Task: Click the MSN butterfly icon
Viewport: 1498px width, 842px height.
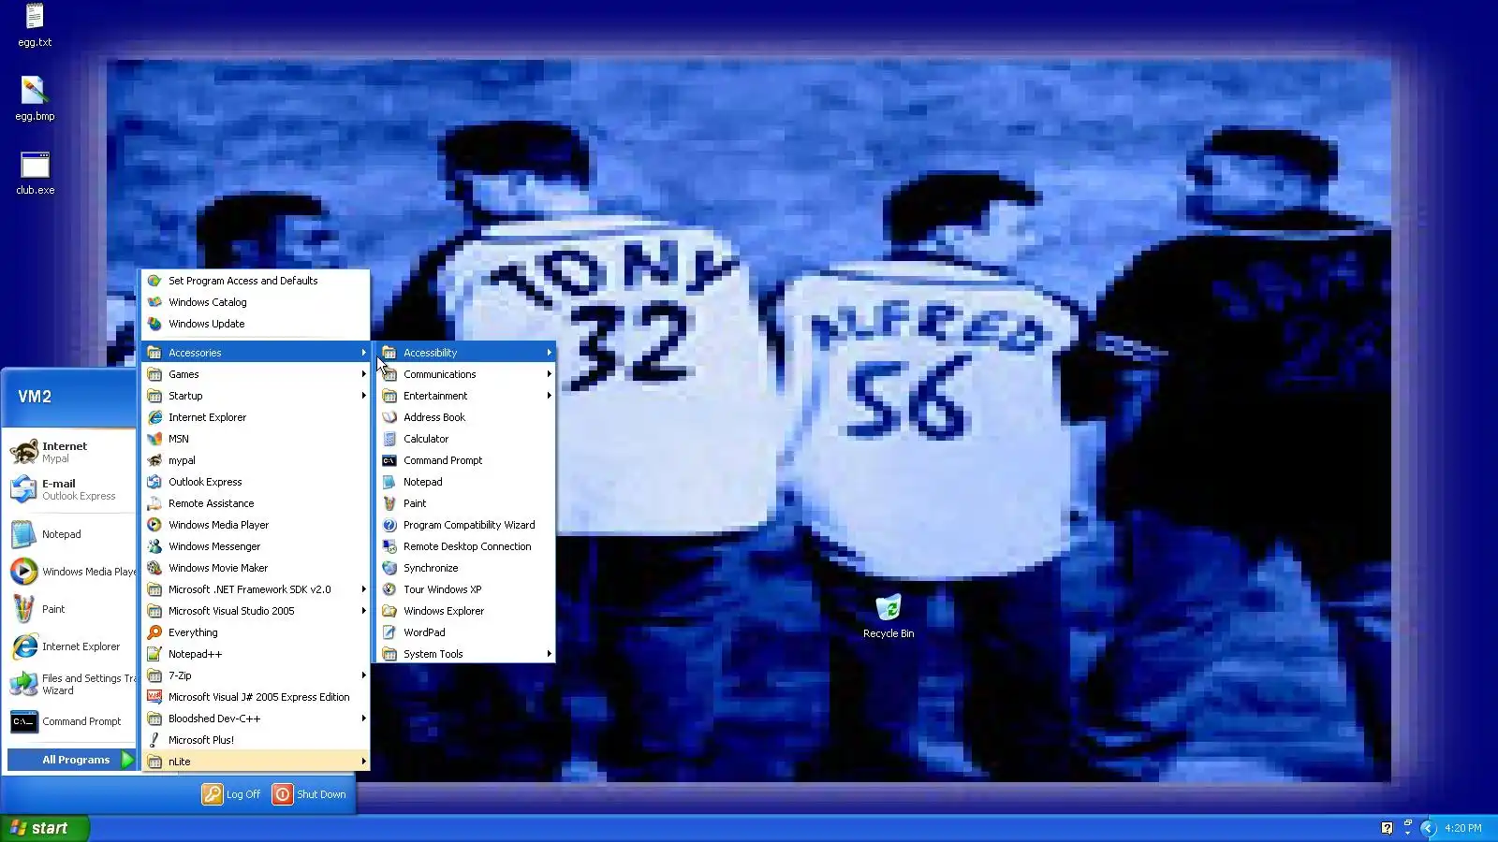Action: [x=154, y=439]
